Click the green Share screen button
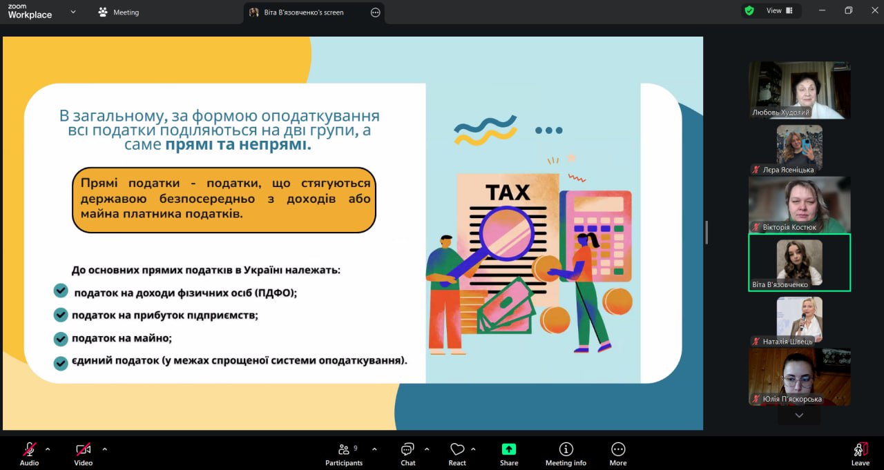The width and height of the screenshot is (884, 470). click(509, 454)
